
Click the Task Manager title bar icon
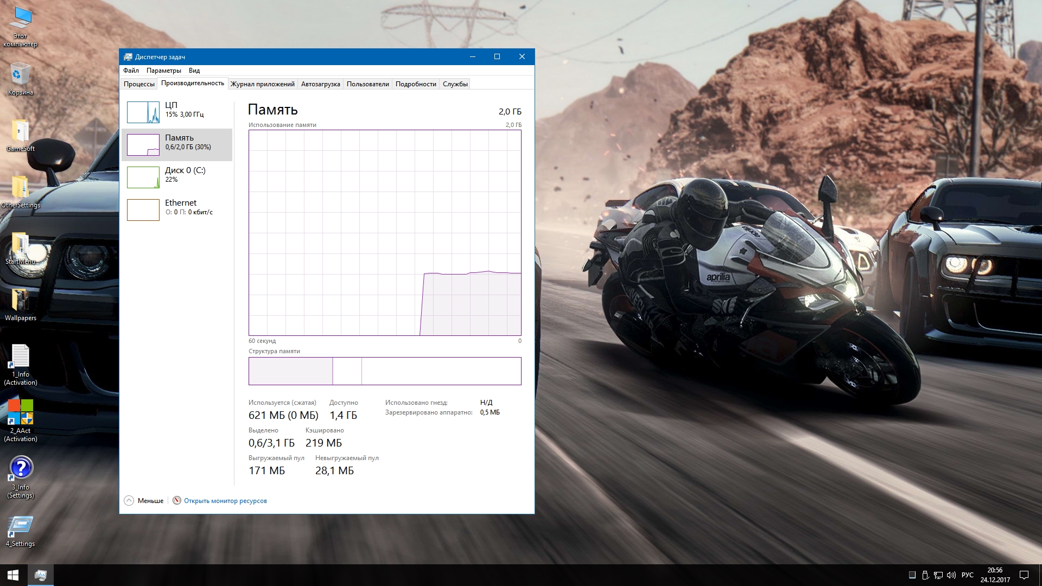(x=128, y=57)
